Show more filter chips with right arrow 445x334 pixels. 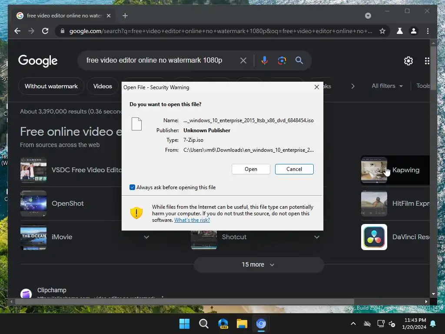click(353, 86)
